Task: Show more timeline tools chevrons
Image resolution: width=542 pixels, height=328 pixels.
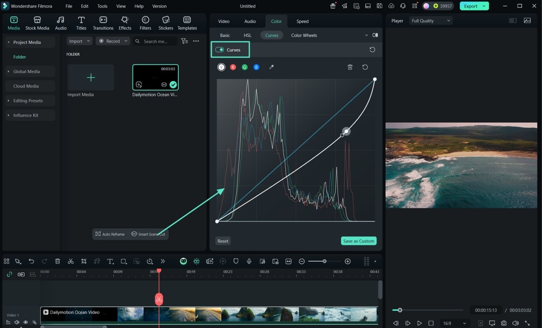Action: pyautogui.click(x=163, y=261)
